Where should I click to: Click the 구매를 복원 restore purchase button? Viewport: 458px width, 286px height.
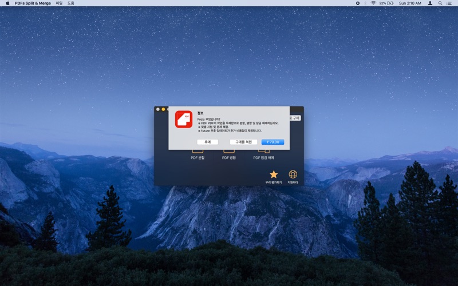click(x=243, y=142)
